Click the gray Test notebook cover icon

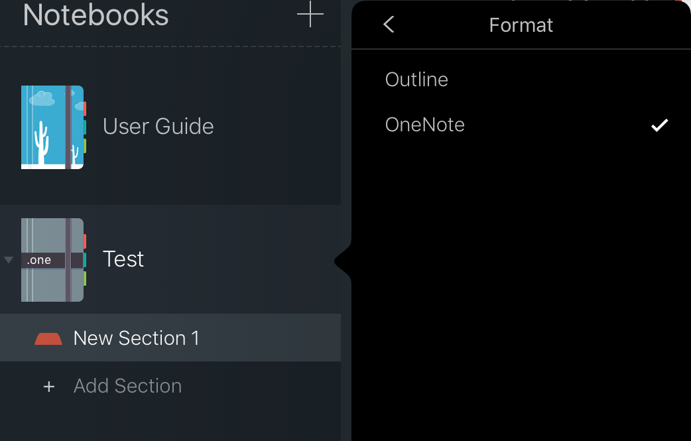(x=52, y=260)
